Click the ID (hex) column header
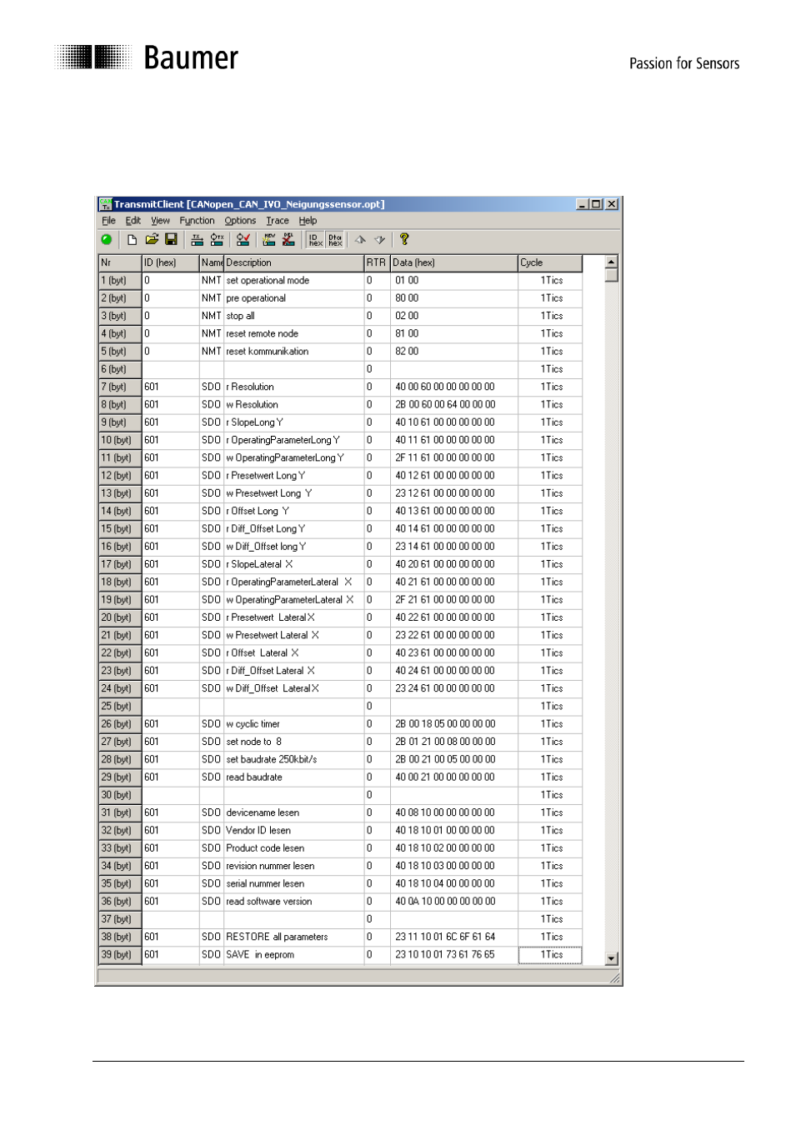796x1125 pixels. point(171,262)
